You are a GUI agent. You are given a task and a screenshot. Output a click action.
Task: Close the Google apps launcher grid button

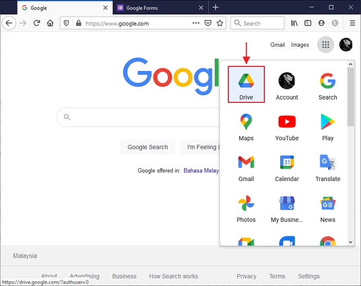(x=326, y=44)
